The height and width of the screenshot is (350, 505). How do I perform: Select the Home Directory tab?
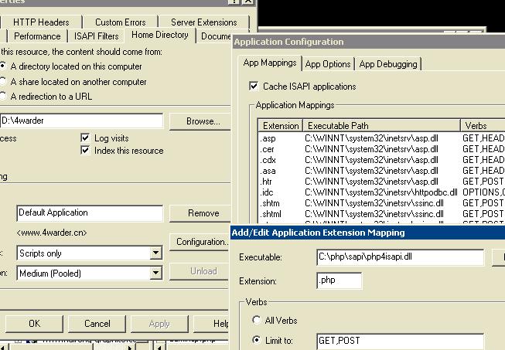click(160, 35)
